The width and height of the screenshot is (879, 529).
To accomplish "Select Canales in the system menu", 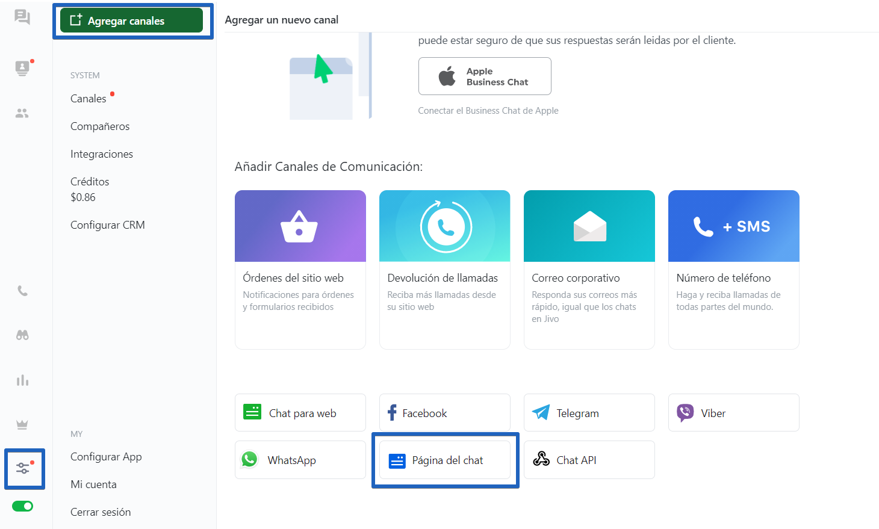I will point(89,99).
